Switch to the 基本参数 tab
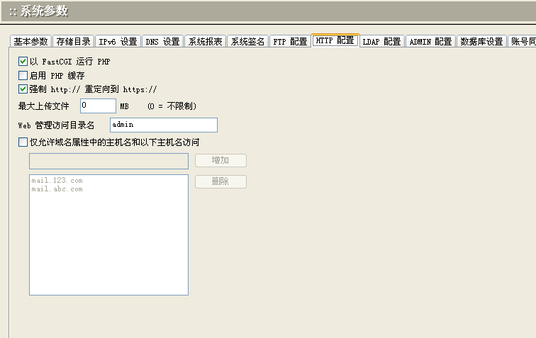This screenshot has width=536, height=338. 30,42
